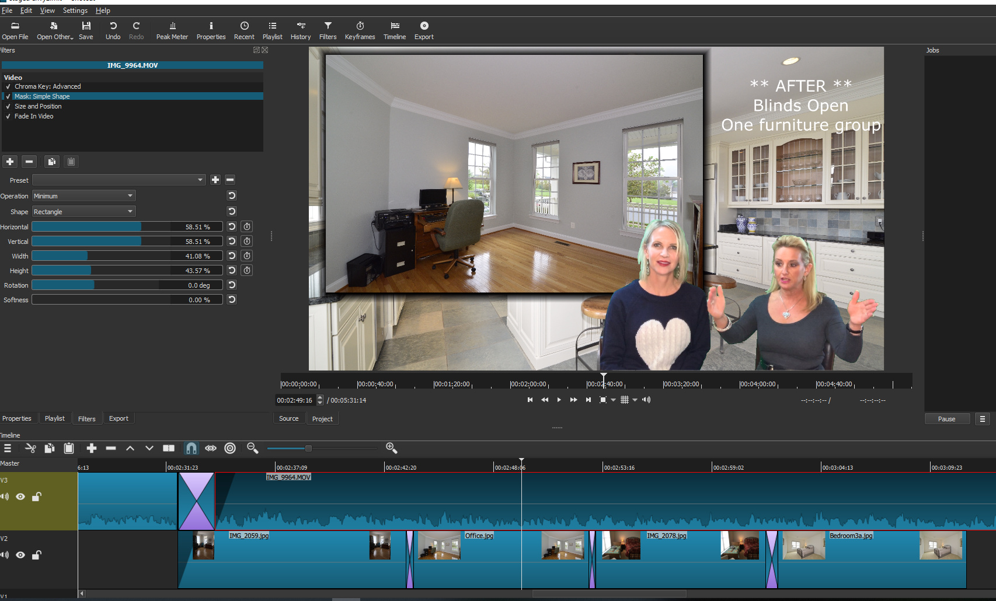Toggle the Chroma Key: Advanced filter checkbox

coord(8,86)
